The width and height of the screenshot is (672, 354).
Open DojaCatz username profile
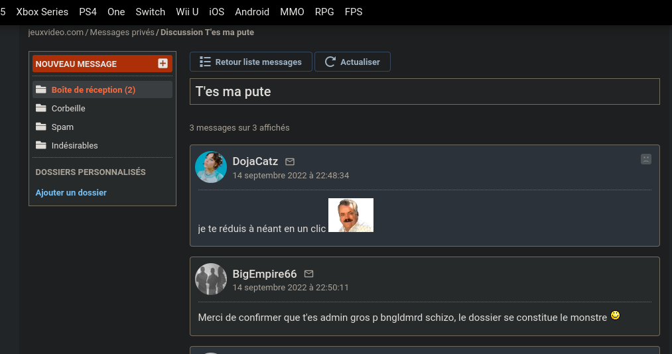(x=255, y=161)
